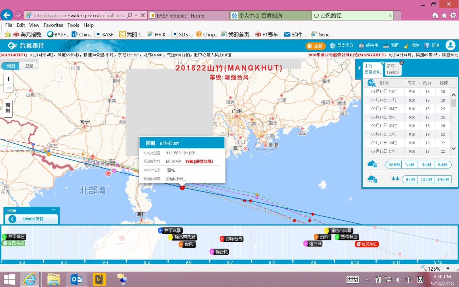Zoom in the map with plus button
This screenshot has height=287, width=459.
tap(9, 79)
